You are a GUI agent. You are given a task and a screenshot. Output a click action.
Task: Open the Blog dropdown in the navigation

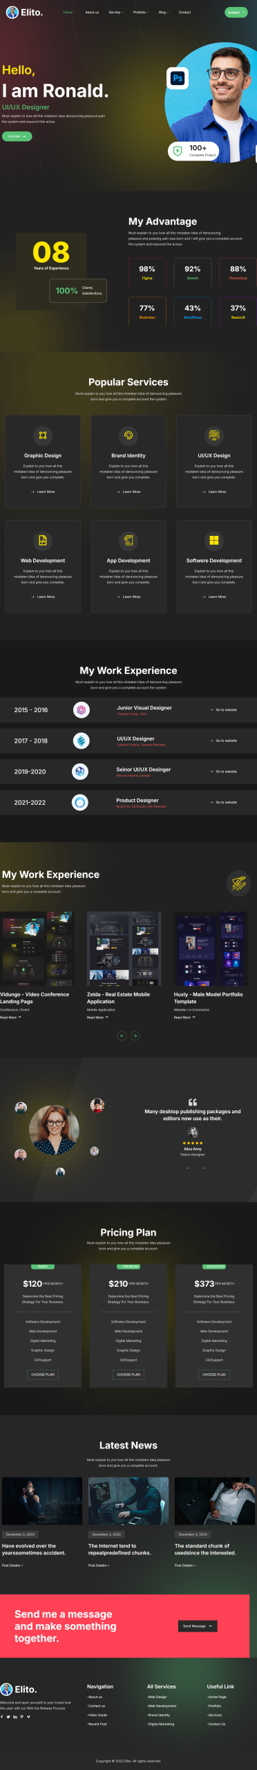point(163,12)
